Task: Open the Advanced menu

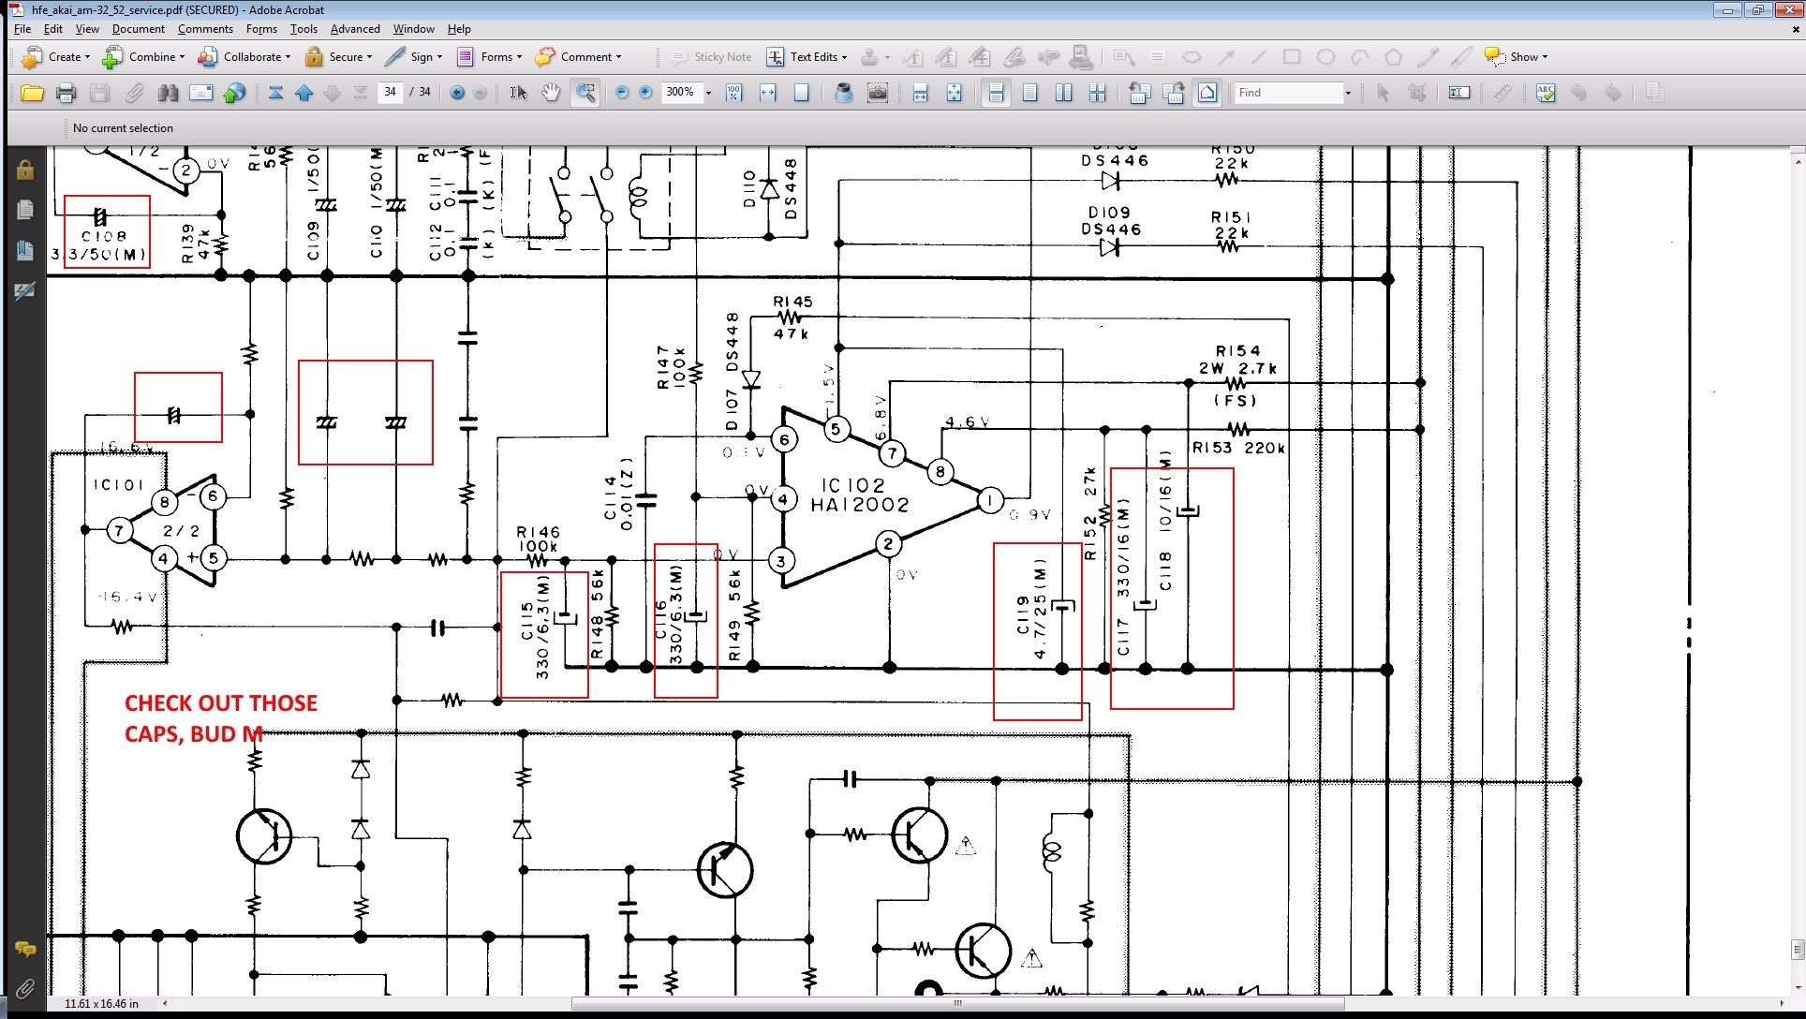Action: 355,29
